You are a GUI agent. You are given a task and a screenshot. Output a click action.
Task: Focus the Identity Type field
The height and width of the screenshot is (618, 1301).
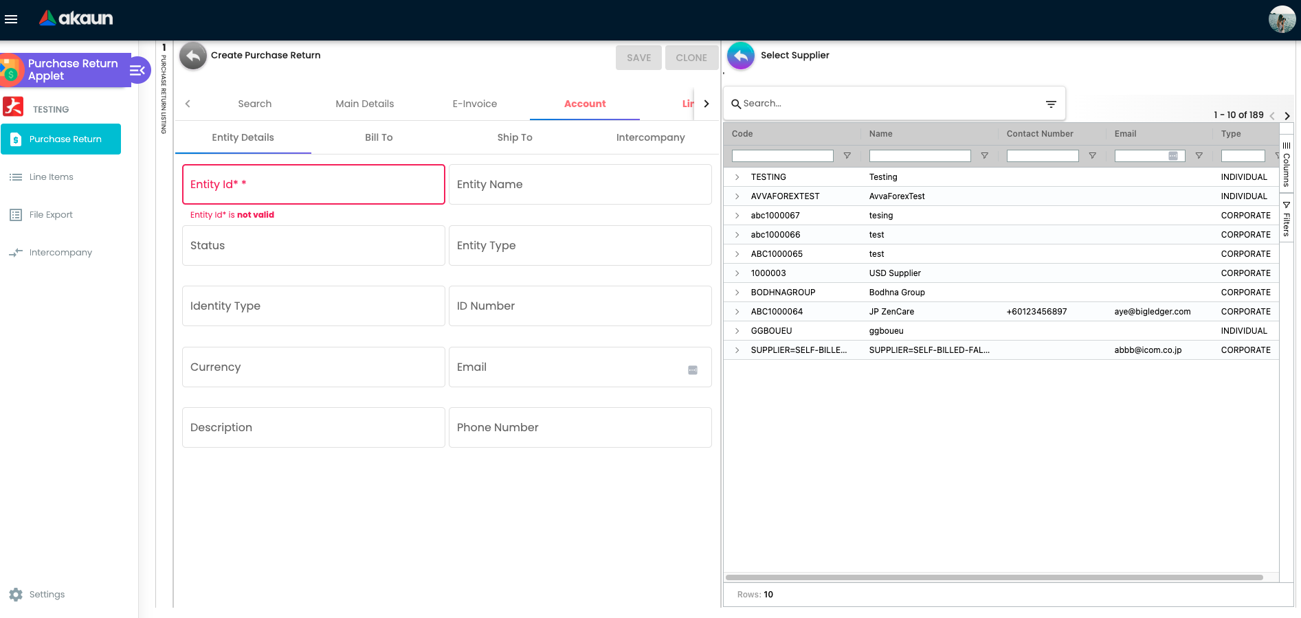313,306
